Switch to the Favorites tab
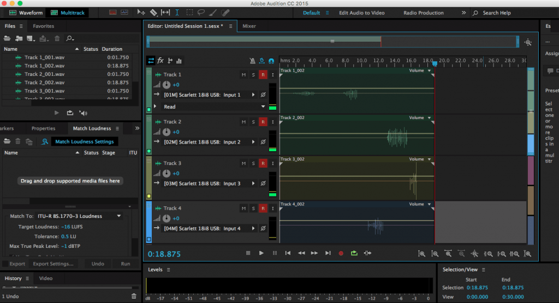This screenshot has height=303, width=559. point(44,26)
